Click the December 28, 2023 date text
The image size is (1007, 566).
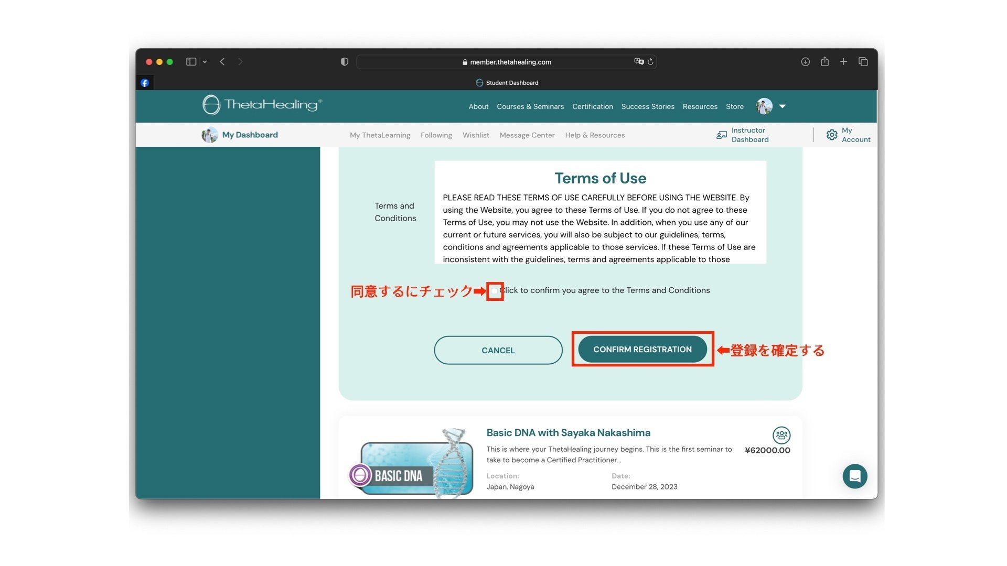(645, 487)
